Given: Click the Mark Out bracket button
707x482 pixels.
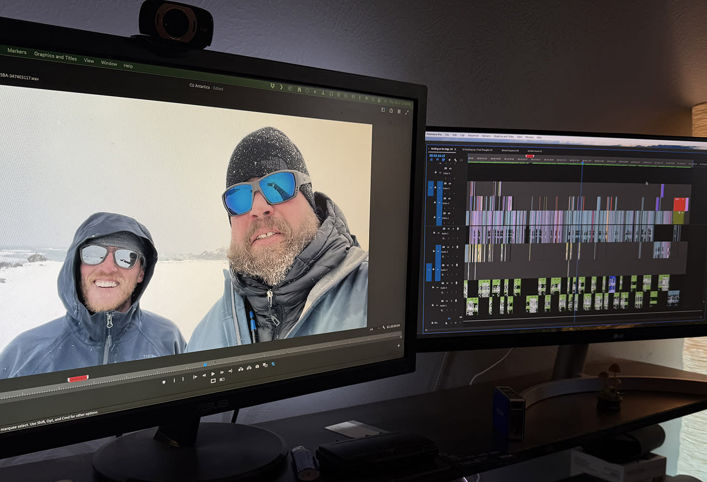Looking at the screenshot, I should [183, 379].
